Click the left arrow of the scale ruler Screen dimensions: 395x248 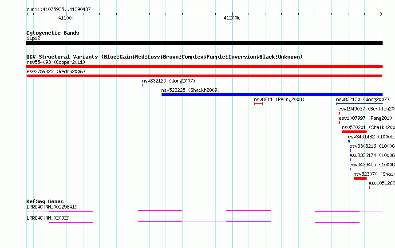[28, 14]
